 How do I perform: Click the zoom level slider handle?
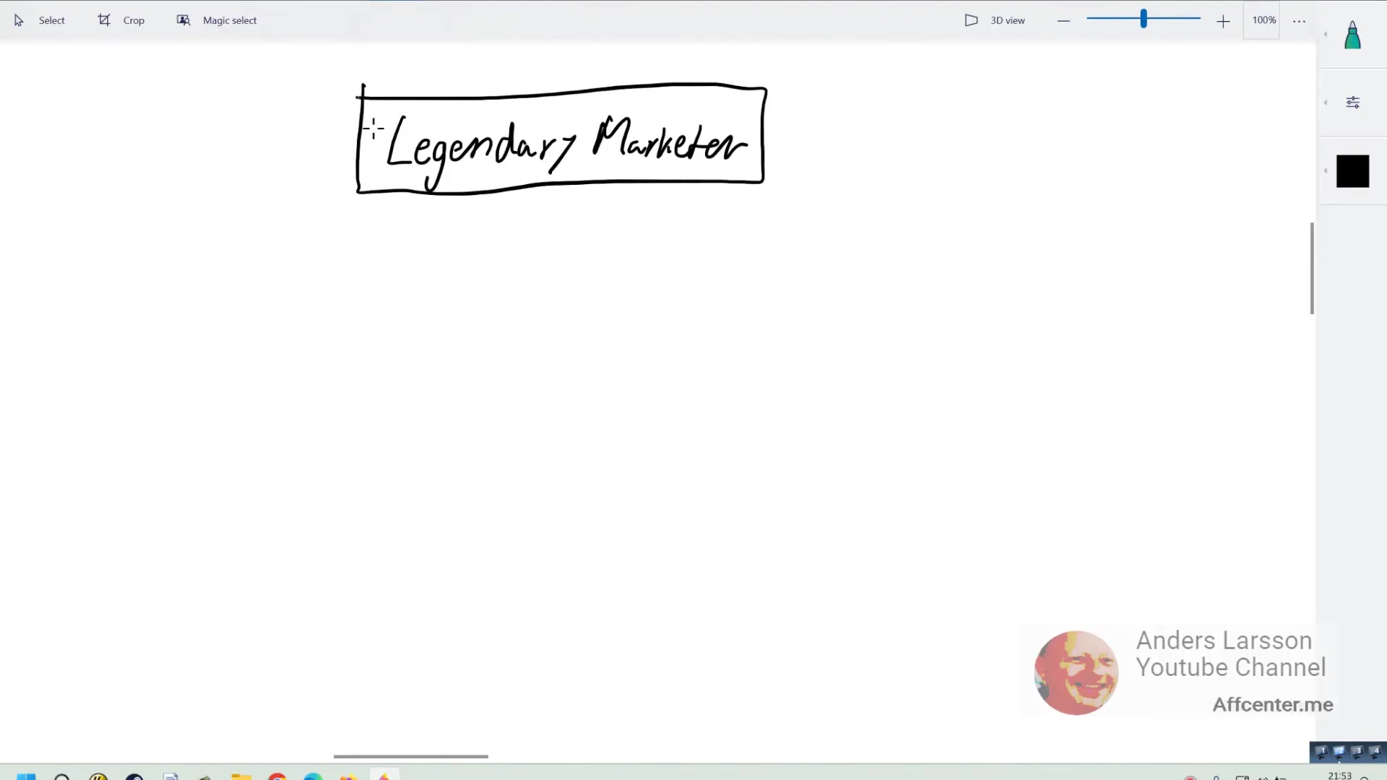click(x=1144, y=19)
